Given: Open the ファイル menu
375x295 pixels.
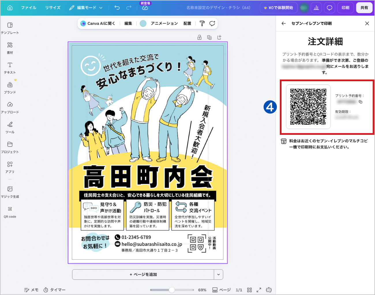Looking at the screenshot, I should [x=29, y=8].
